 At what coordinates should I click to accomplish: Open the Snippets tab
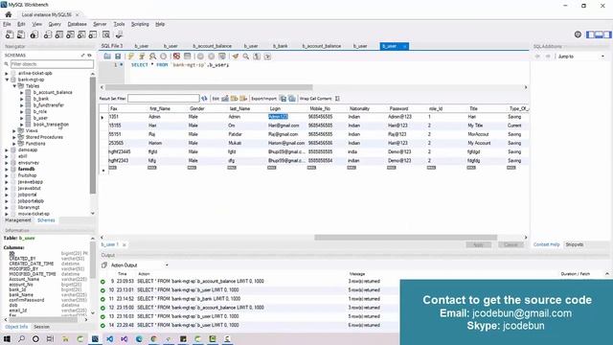[575, 244]
